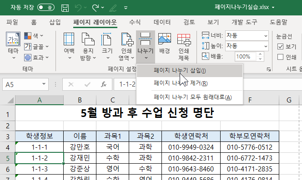Toggle the 눈금선 보기 checkbox

[281, 47]
